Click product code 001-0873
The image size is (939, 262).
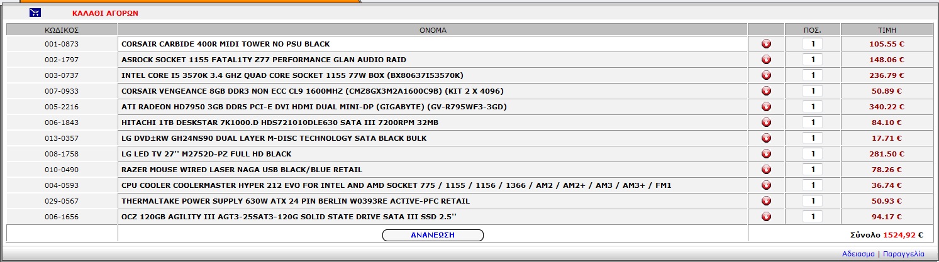pos(62,44)
